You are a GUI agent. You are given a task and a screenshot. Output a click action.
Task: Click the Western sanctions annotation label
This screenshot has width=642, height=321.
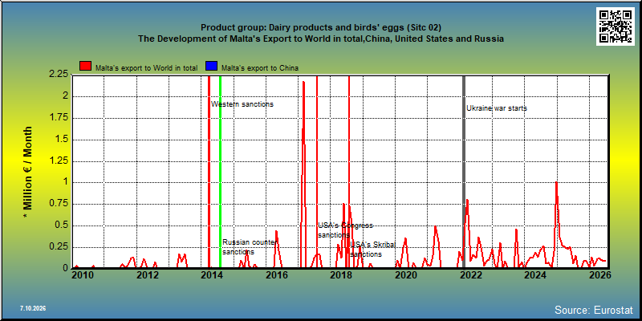coord(242,104)
